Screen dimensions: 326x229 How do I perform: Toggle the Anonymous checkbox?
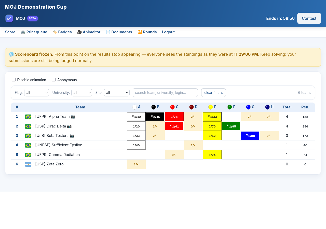54,80
